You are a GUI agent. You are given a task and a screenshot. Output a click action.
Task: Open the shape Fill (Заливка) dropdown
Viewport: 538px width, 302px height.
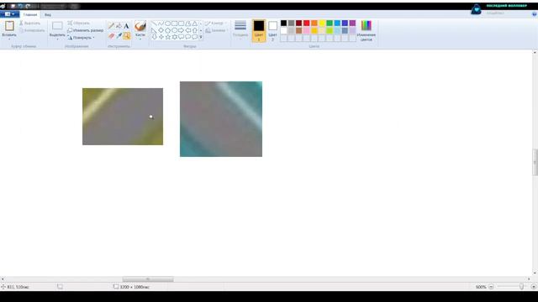(217, 30)
